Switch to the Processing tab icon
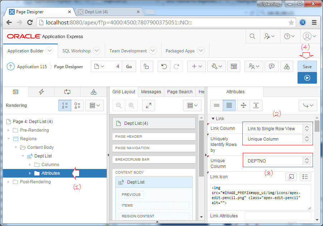 [x=67, y=92]
